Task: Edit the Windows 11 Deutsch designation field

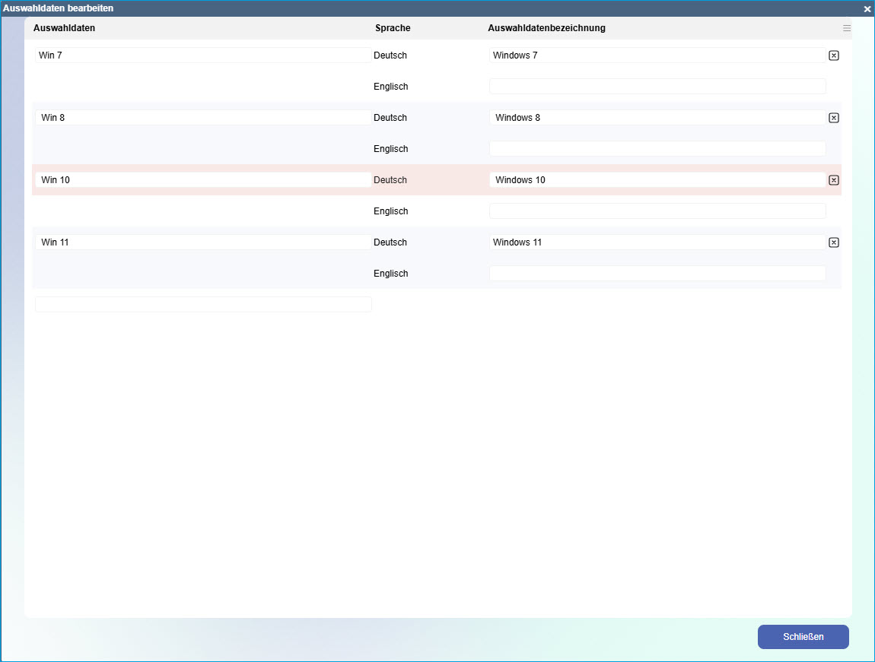Action: click(657, 242)
